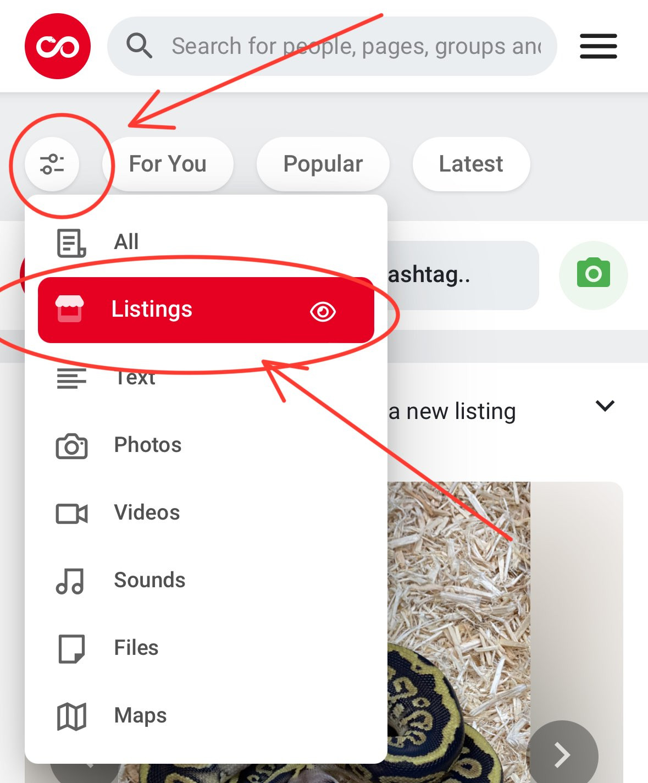Click the camera icon beside Photos

pyautogui.click(x=71, y=446)
